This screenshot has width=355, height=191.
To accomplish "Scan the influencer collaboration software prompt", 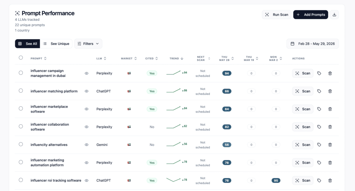I will (303, 127).
